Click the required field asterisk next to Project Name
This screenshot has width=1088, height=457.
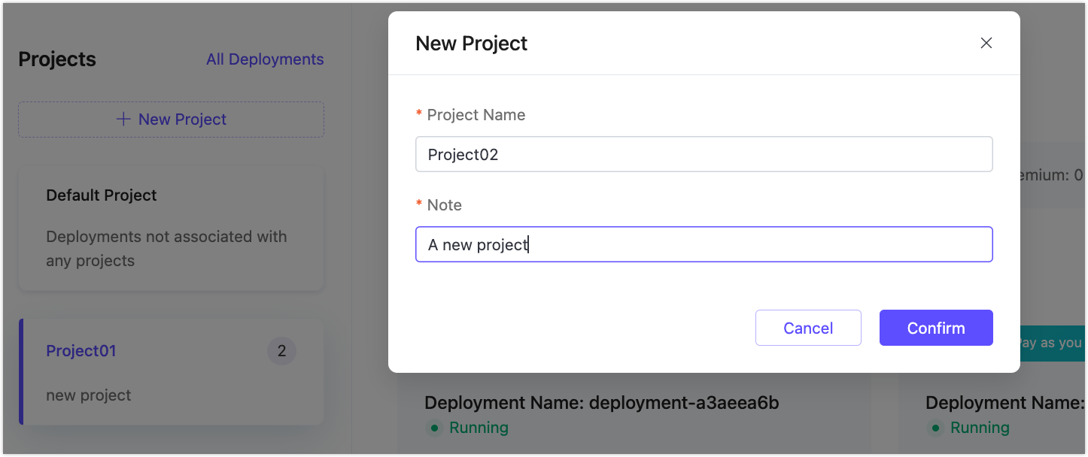pyautogui.click(x=419, y=114)
